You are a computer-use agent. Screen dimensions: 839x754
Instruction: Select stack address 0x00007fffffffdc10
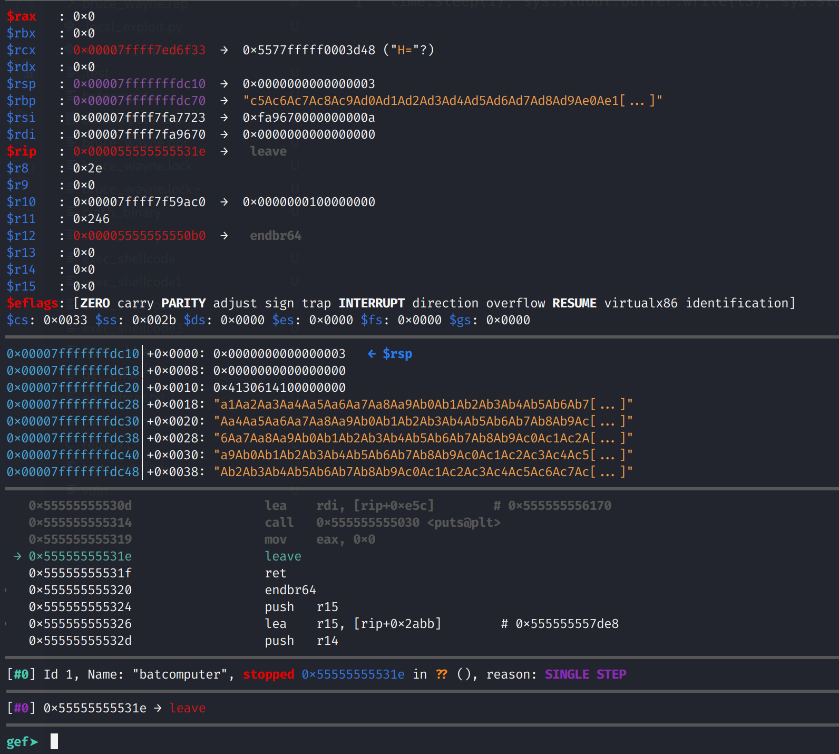tap(73, 354)
